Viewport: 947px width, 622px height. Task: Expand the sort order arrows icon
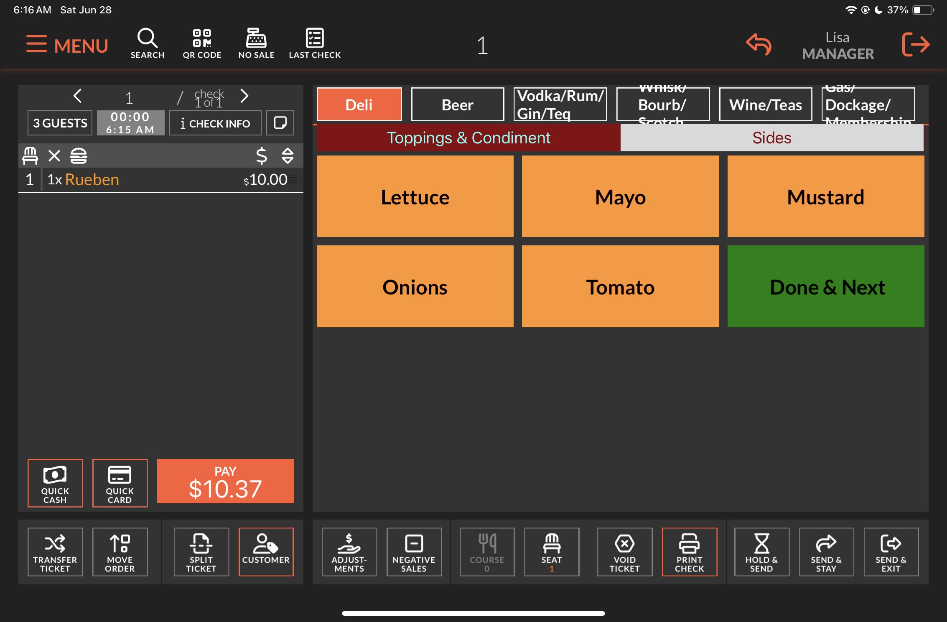pyautogui.click(x=288, y=156)
